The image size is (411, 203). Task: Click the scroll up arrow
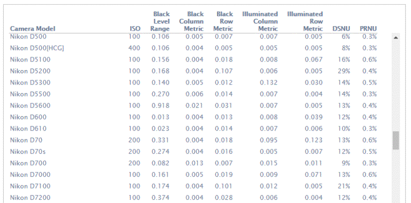click(396, 37)
